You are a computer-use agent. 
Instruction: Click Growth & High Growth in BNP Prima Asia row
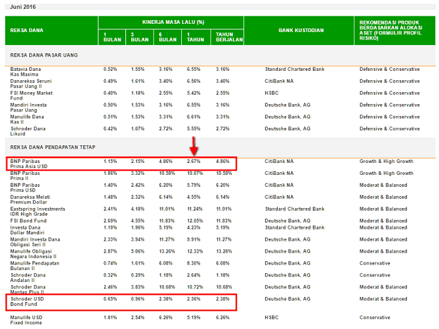point(386,161)
